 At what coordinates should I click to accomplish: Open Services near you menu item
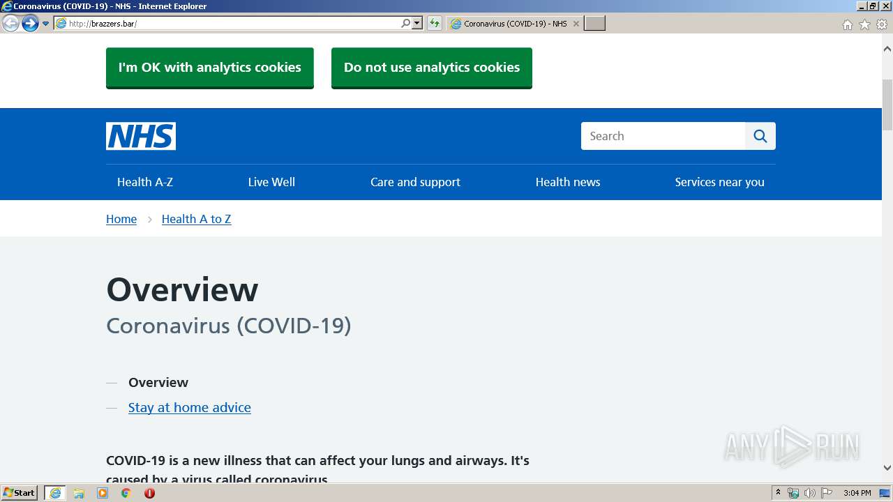719,182
